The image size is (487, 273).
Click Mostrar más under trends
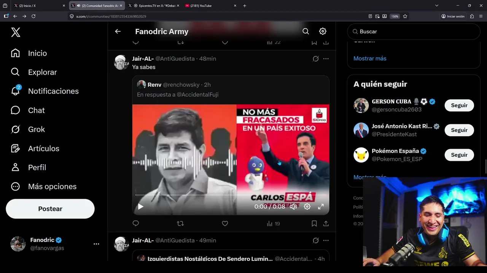coord(370,58)
